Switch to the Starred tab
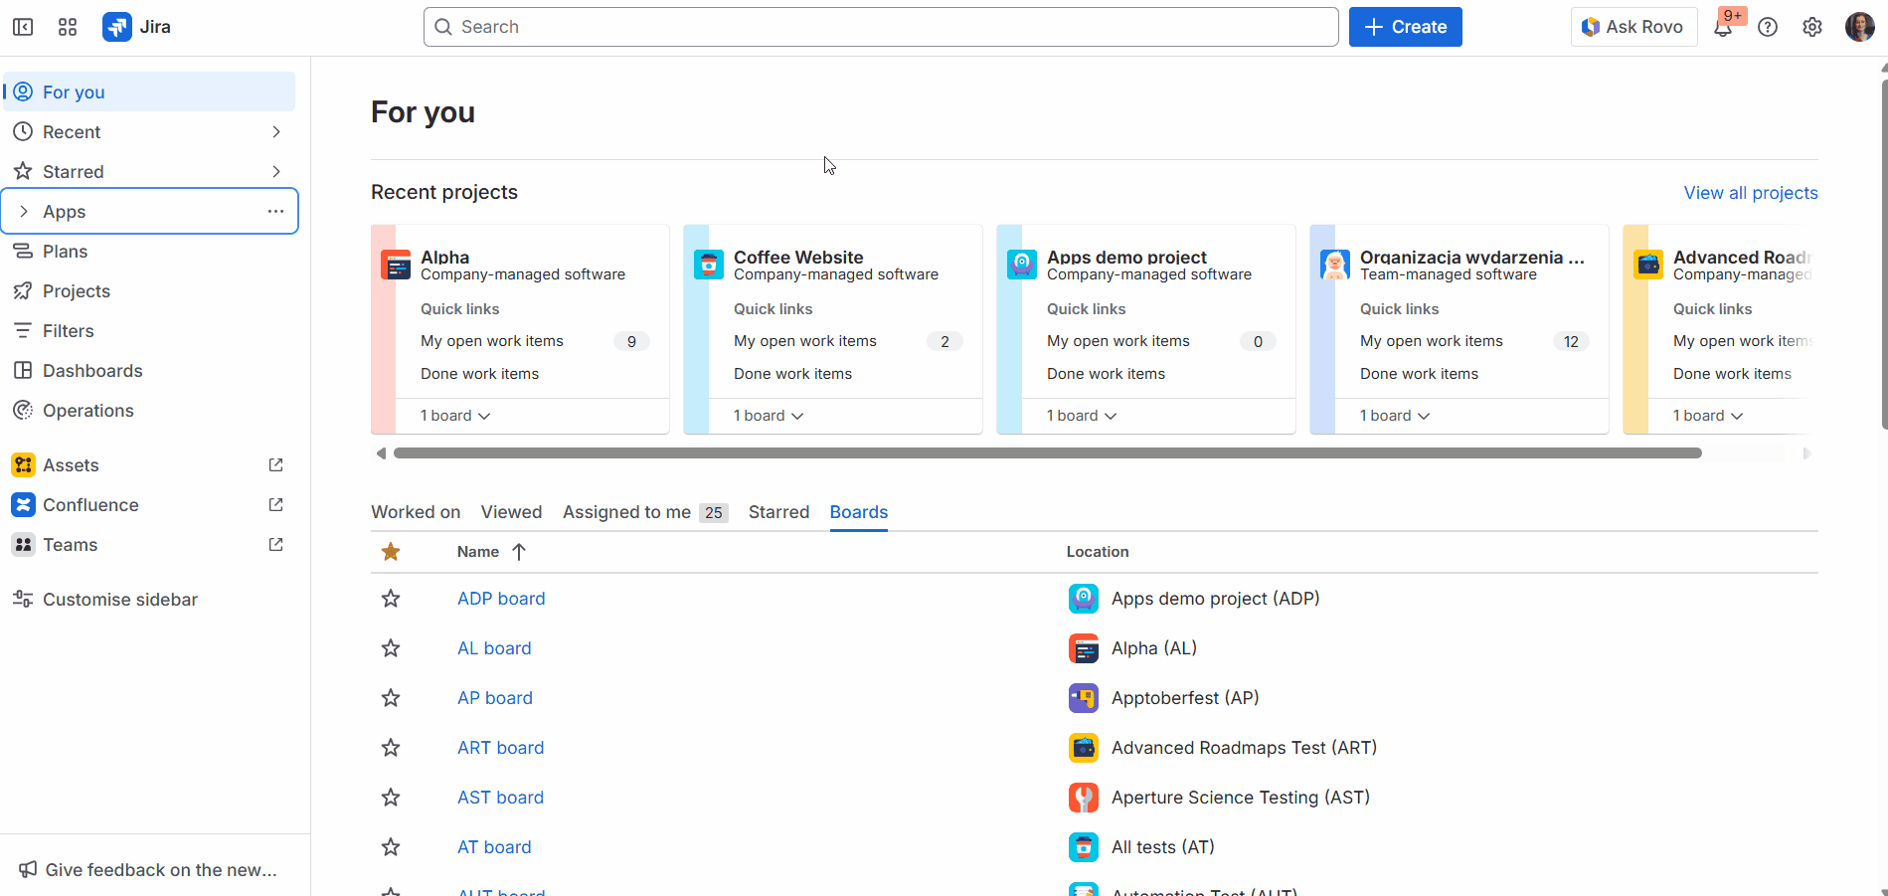This screenshot has width=1888, height=896. pyautogui.click(x=778, y=512)
